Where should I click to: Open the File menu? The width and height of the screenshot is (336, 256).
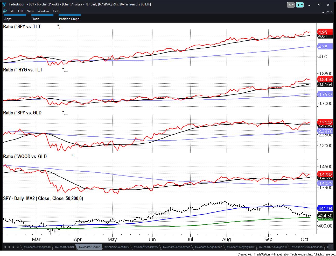click(x=12, y=11)
